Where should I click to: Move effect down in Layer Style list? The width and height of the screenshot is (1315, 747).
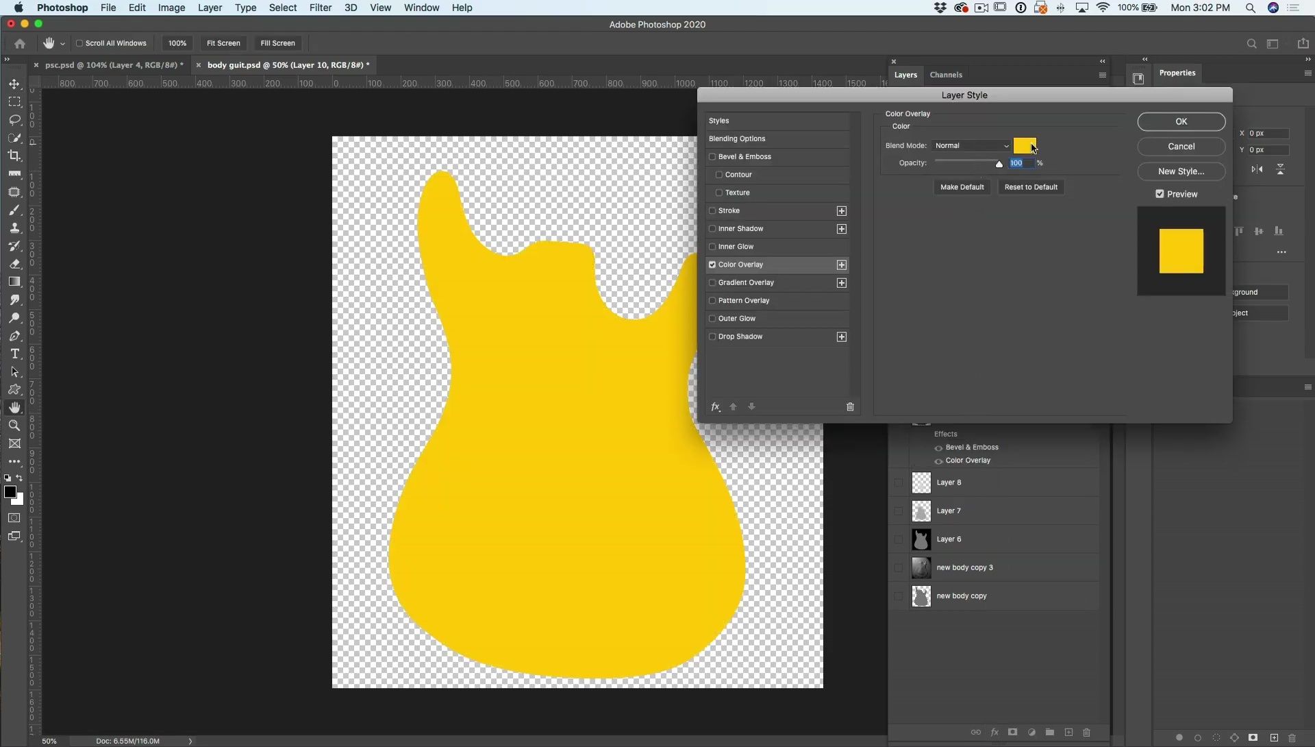pos(751,406)
